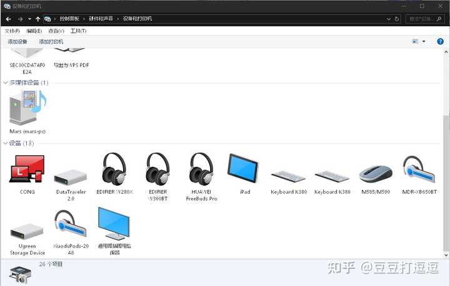Click the 添加设备 button
The height and width of the screenshot is (286, 450).
tap(17, 42)
